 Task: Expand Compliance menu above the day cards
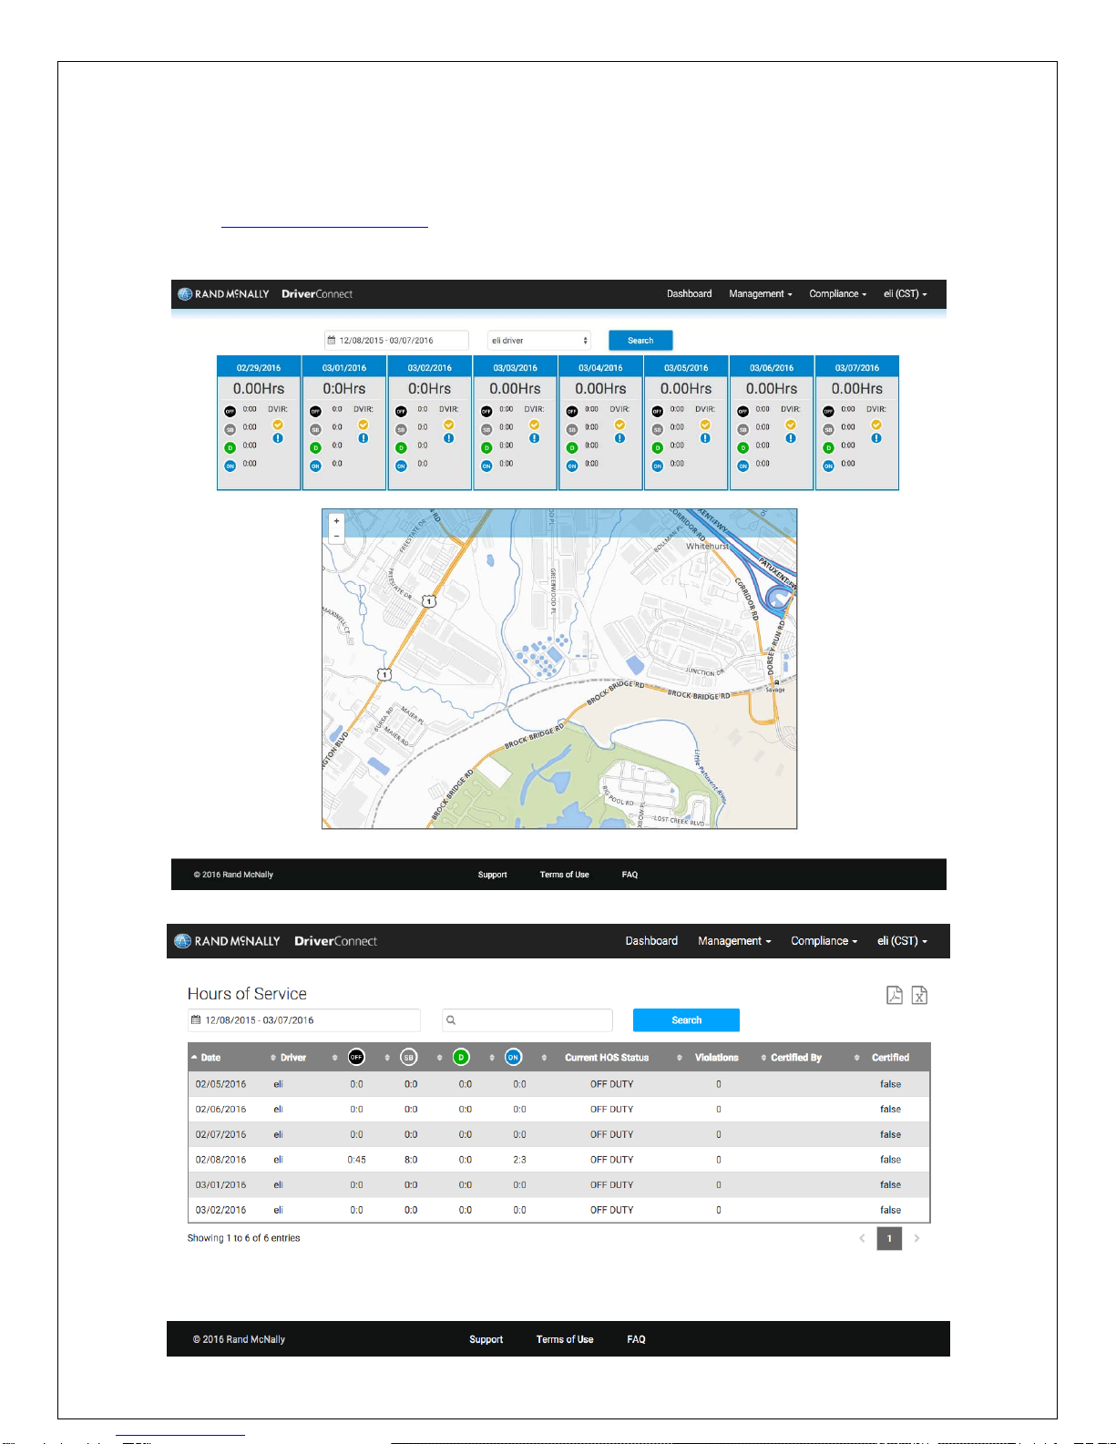(837, 294)
